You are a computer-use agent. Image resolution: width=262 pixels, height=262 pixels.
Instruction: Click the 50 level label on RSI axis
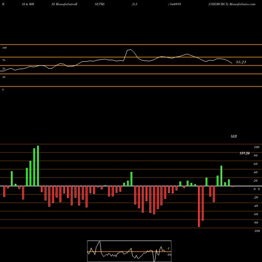point(4,69)
